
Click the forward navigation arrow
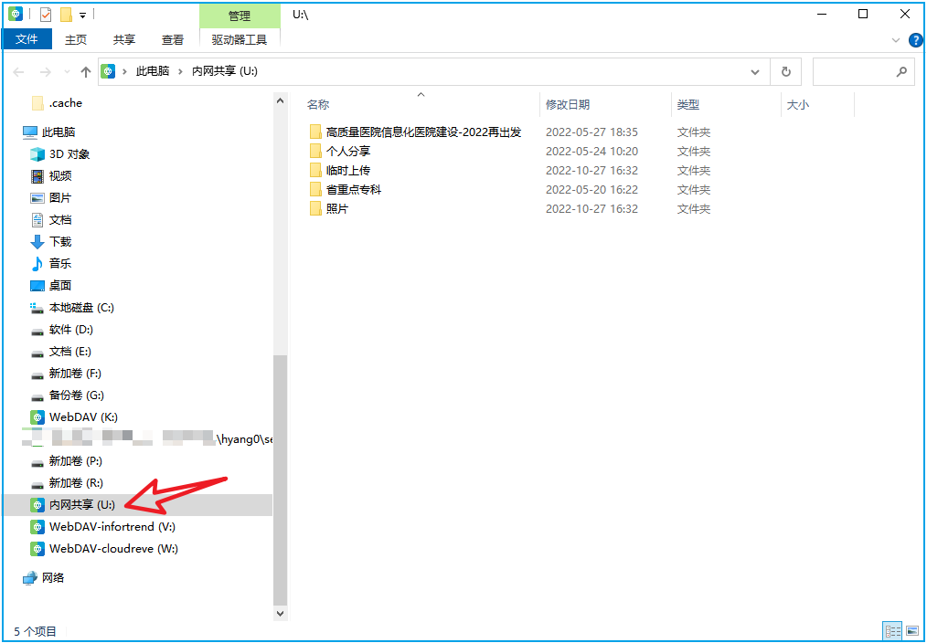(x=42, y=70)
